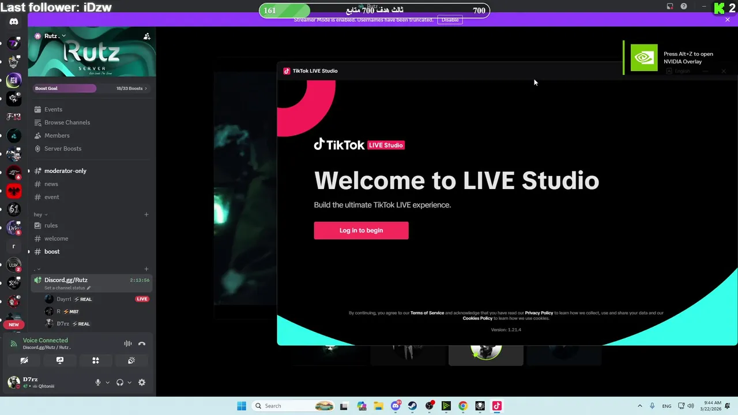Open the F13 server icon
The image size is (738, 415).
(x=14, y=116)
